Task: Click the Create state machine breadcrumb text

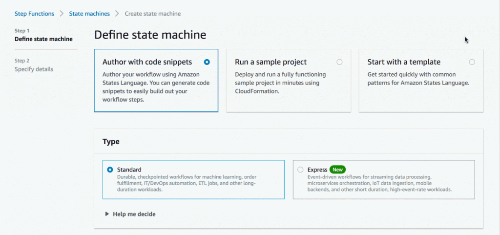Action: [153, 14]
